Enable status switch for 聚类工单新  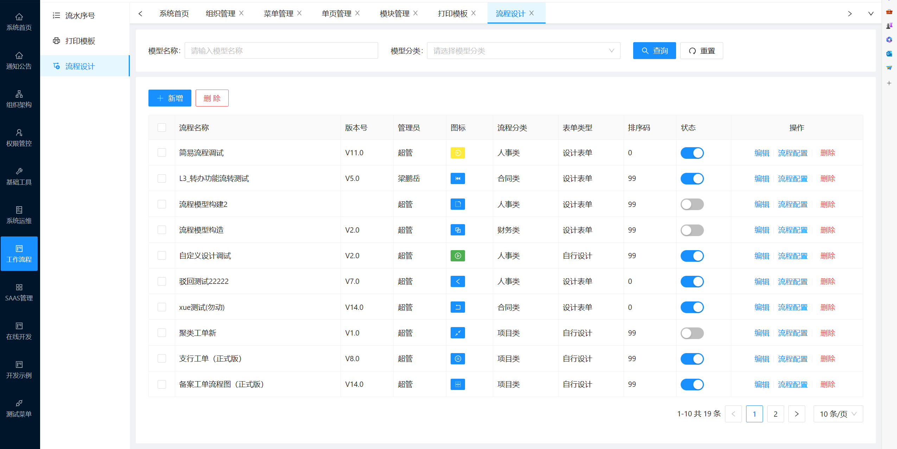692,333
